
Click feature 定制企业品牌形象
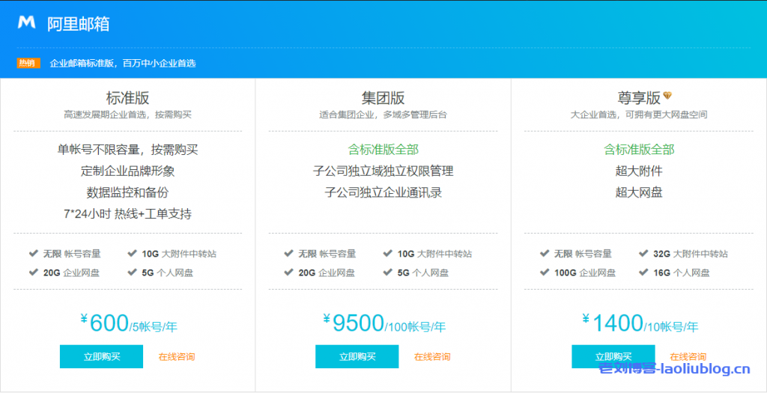tap(127, 171)
